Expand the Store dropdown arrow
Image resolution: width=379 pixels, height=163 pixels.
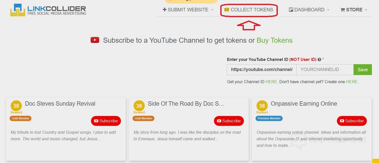click(x=366, y=10)
